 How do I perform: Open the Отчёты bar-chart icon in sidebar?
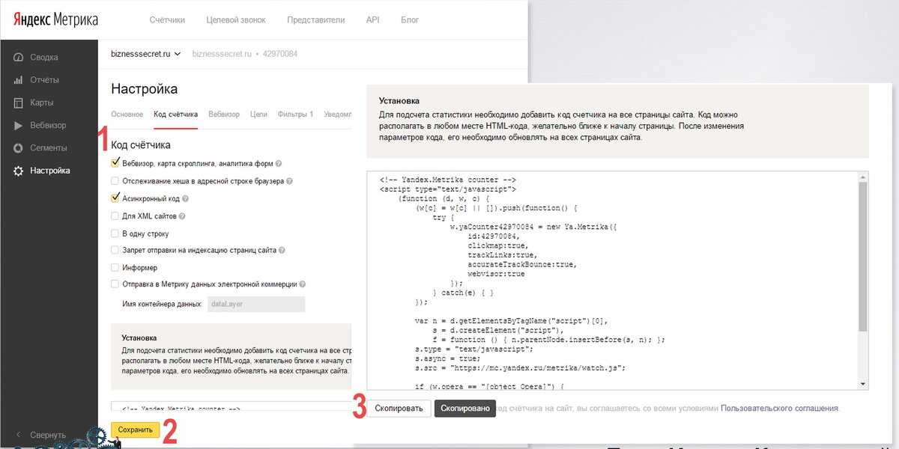click(19, 80)
